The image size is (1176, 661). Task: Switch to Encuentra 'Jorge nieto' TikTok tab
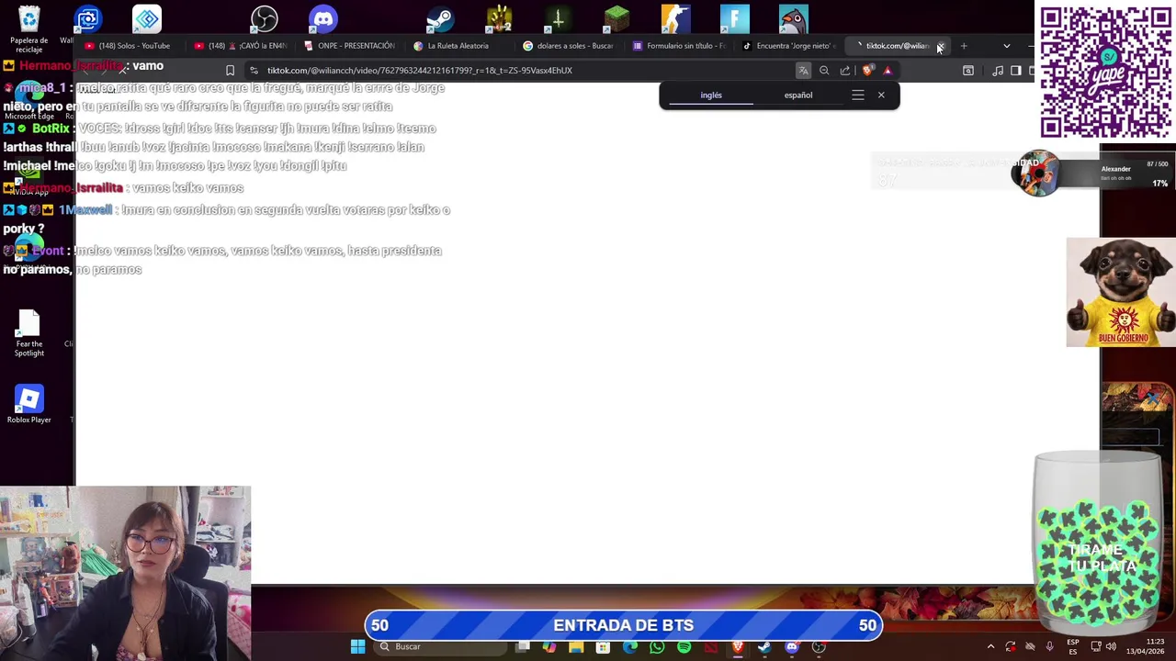pyautogui.click(x=788, y=46)
